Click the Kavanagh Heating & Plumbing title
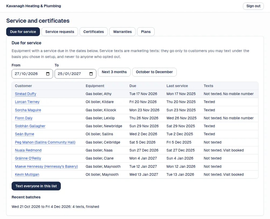270x219 pixels. (33, 6)
